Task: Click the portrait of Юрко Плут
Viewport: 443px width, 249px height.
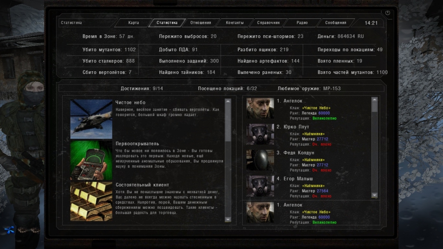Action: (260, 134)
